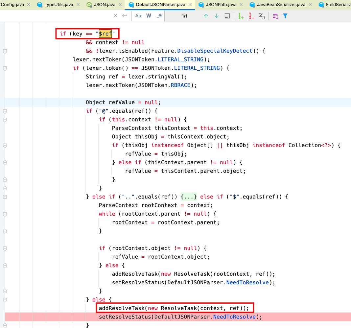This screenshot has height=328, width=351.
Task: Select the DefaultJSONParser.java tab
Action: click(160, 5)
